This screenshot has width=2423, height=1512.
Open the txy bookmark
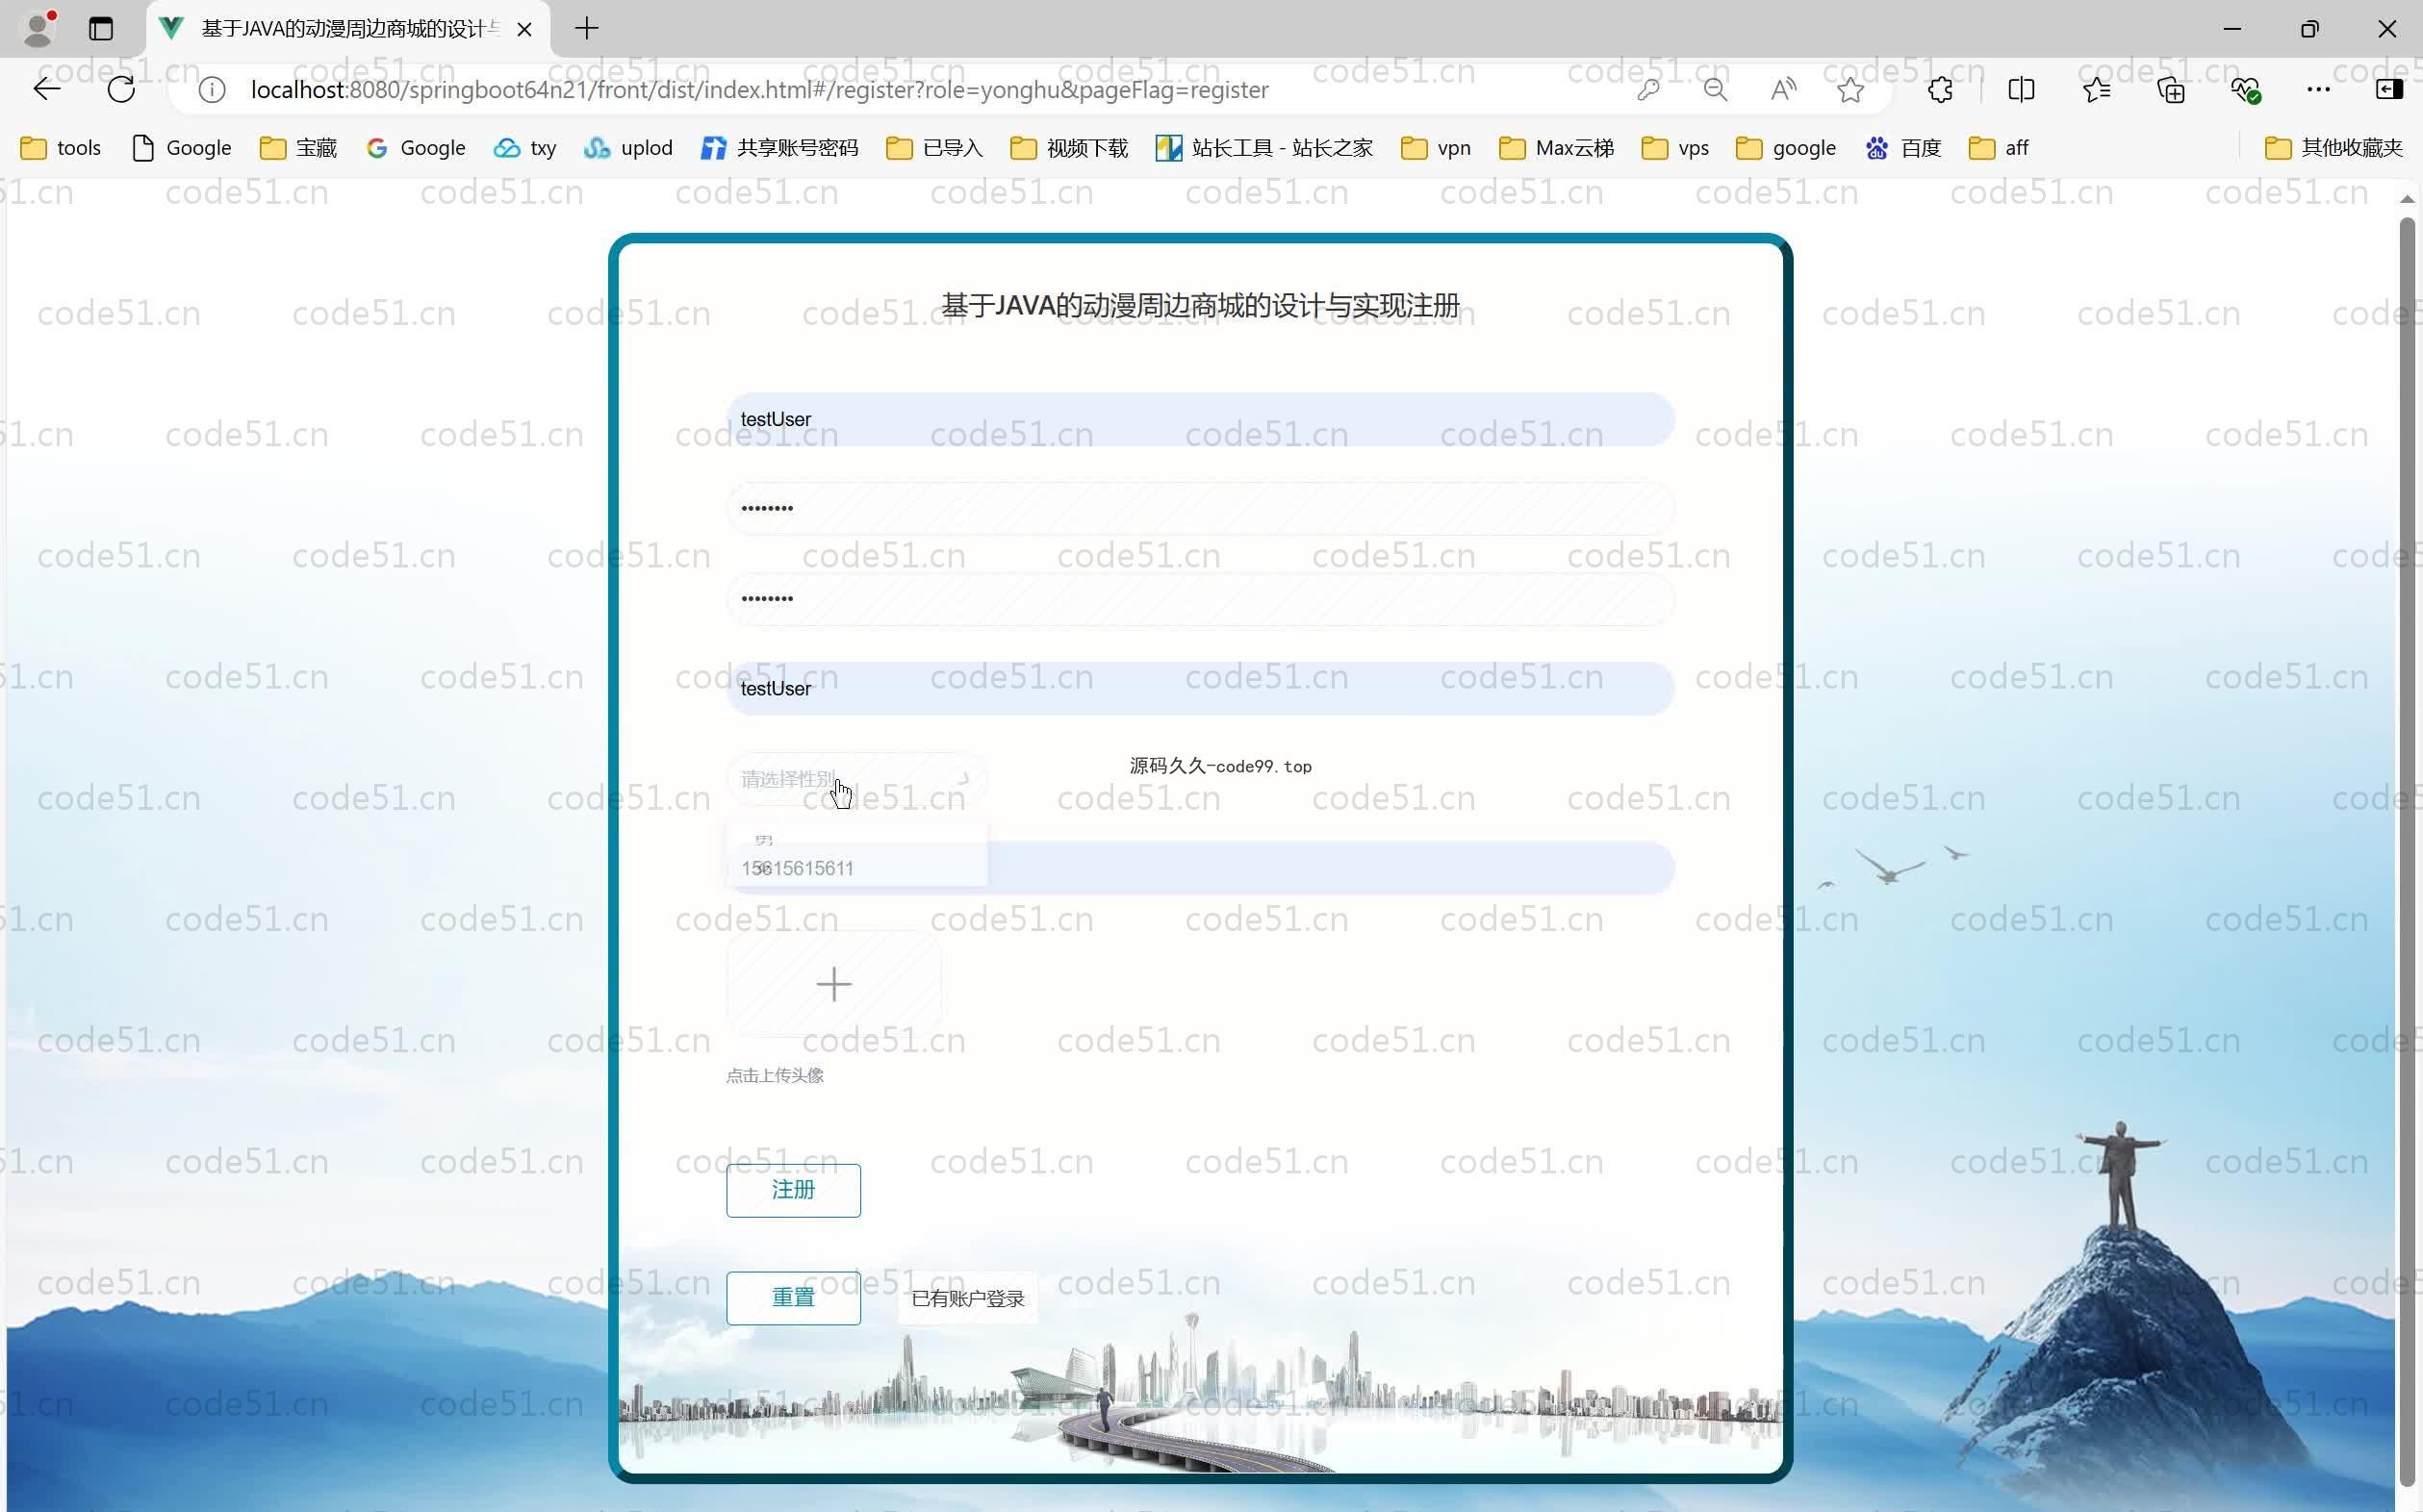point(525,148)
